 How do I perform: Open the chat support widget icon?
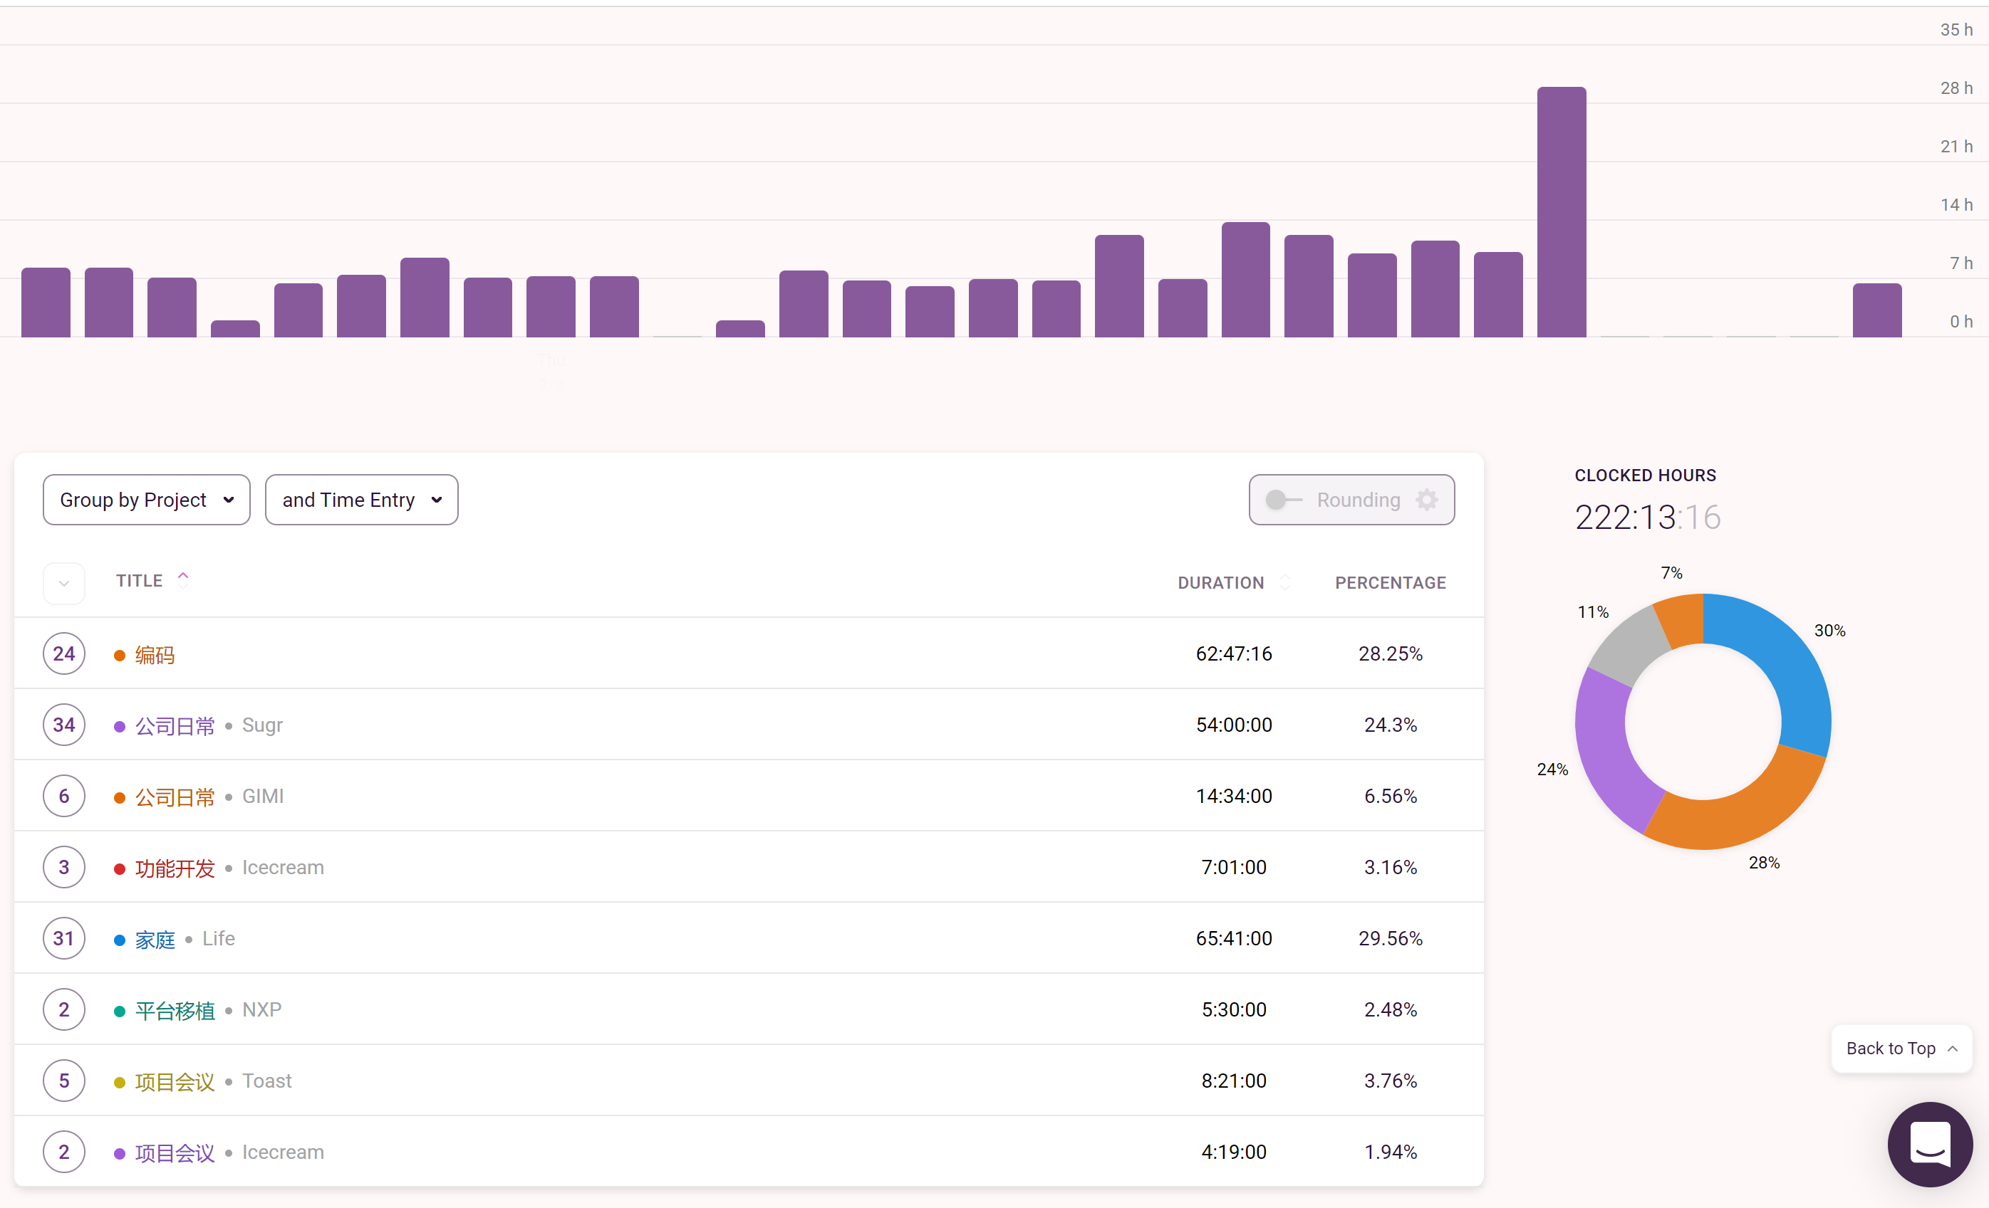1929,1143
